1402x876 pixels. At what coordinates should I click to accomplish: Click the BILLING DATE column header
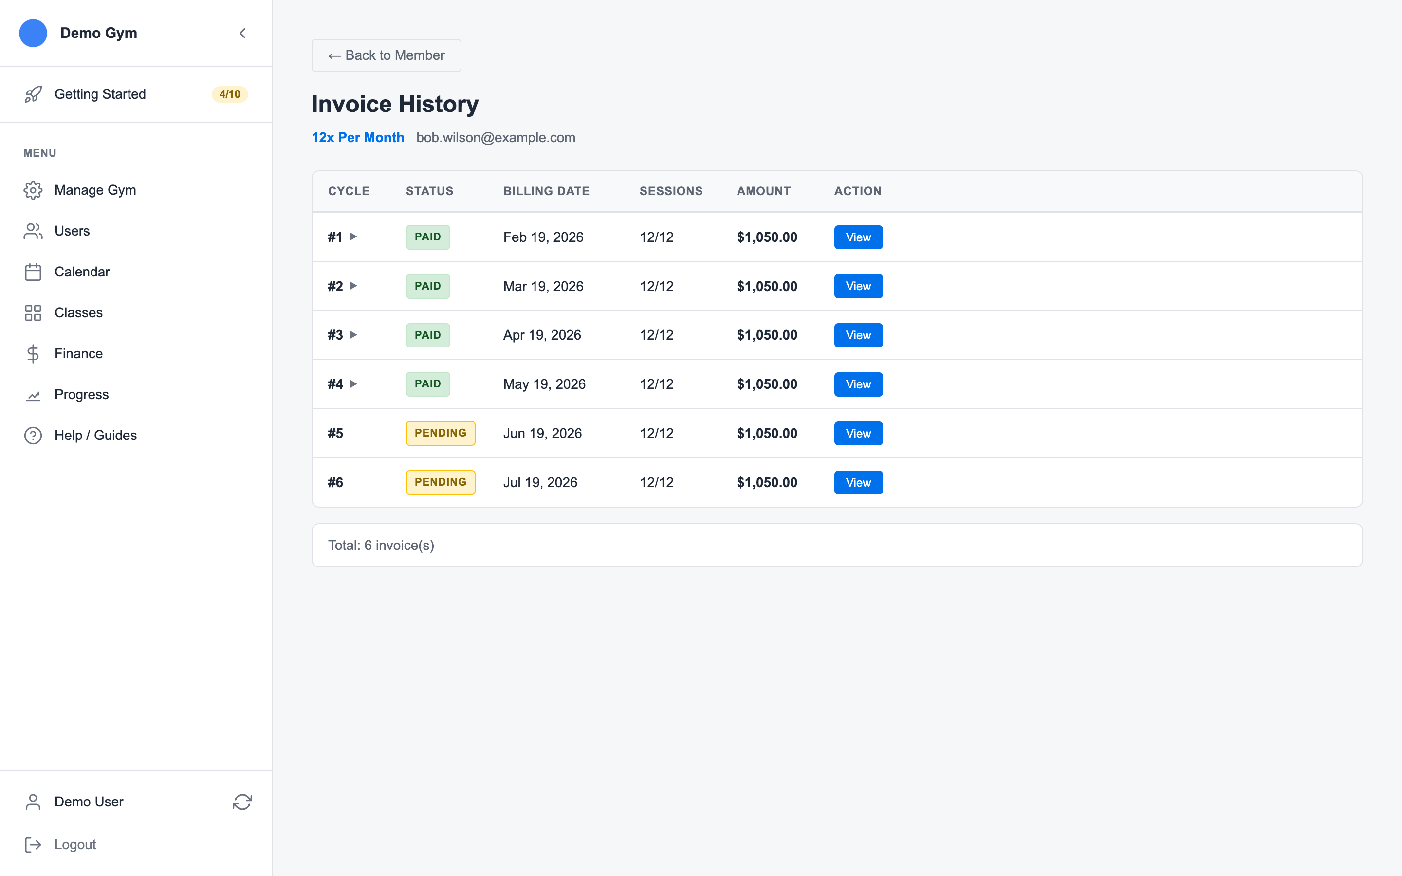pyautogui.click(x=546, y=191)
